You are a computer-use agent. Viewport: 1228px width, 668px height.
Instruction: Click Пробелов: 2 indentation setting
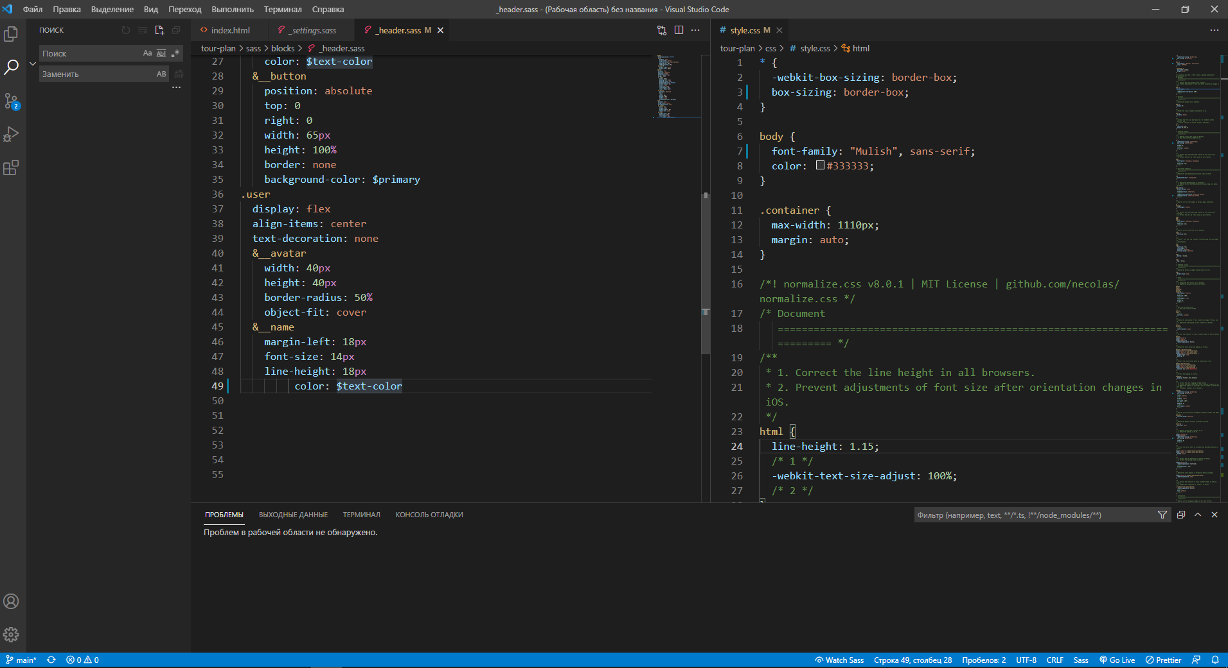click(x=984, y=660)
